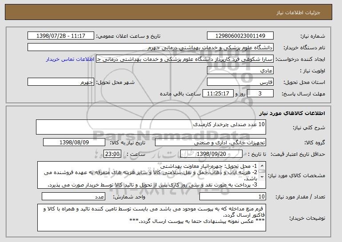The image size is (342, 242).
Task: Click the section heading اطلاعات کالاهای مورد نیاز
Action: [292, 113]
